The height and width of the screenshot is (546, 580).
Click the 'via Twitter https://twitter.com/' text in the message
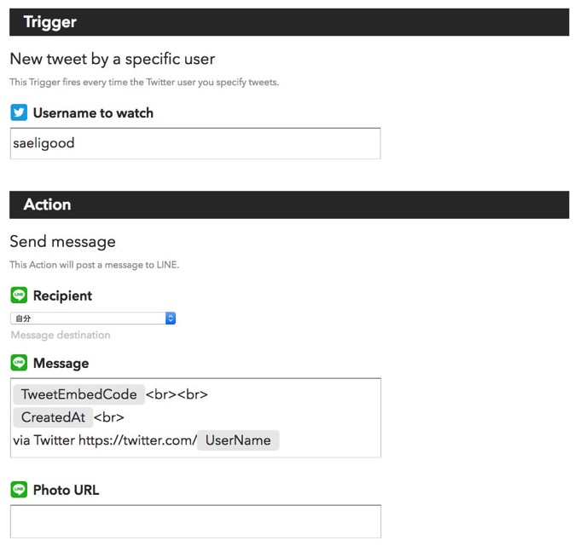(105, 440)
